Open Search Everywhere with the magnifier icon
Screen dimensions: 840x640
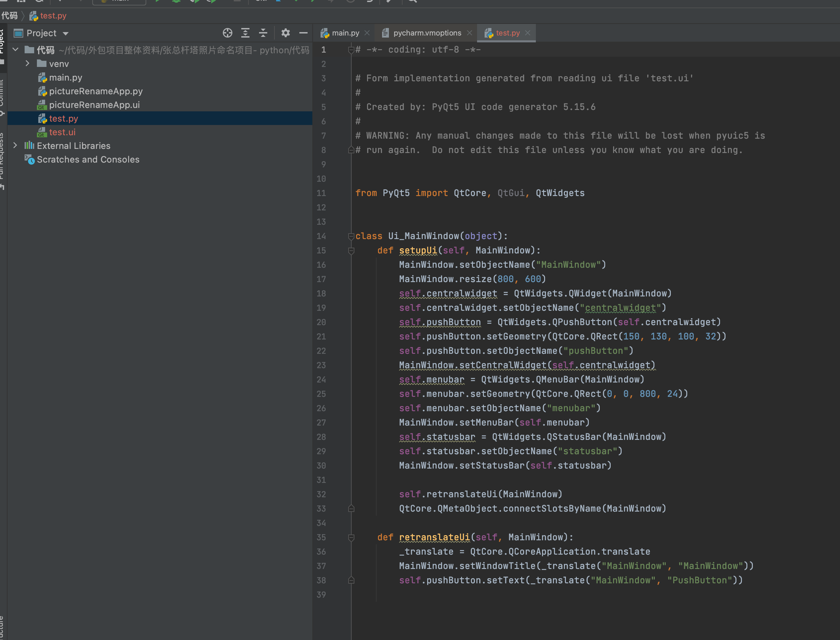[412, 1]
